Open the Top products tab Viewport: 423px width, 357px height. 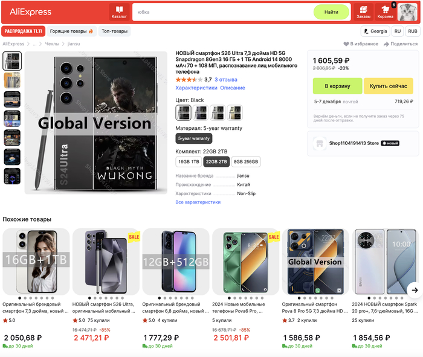114,31
